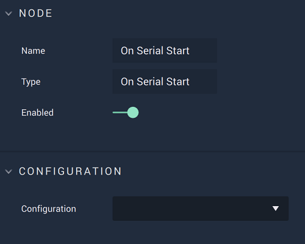Click the CONFIGURATION section header title

click(x=70, y=171)
